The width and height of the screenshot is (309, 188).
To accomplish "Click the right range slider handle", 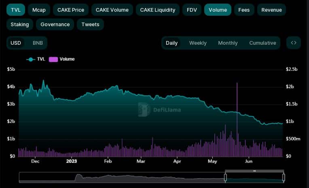I will point(284,178).
